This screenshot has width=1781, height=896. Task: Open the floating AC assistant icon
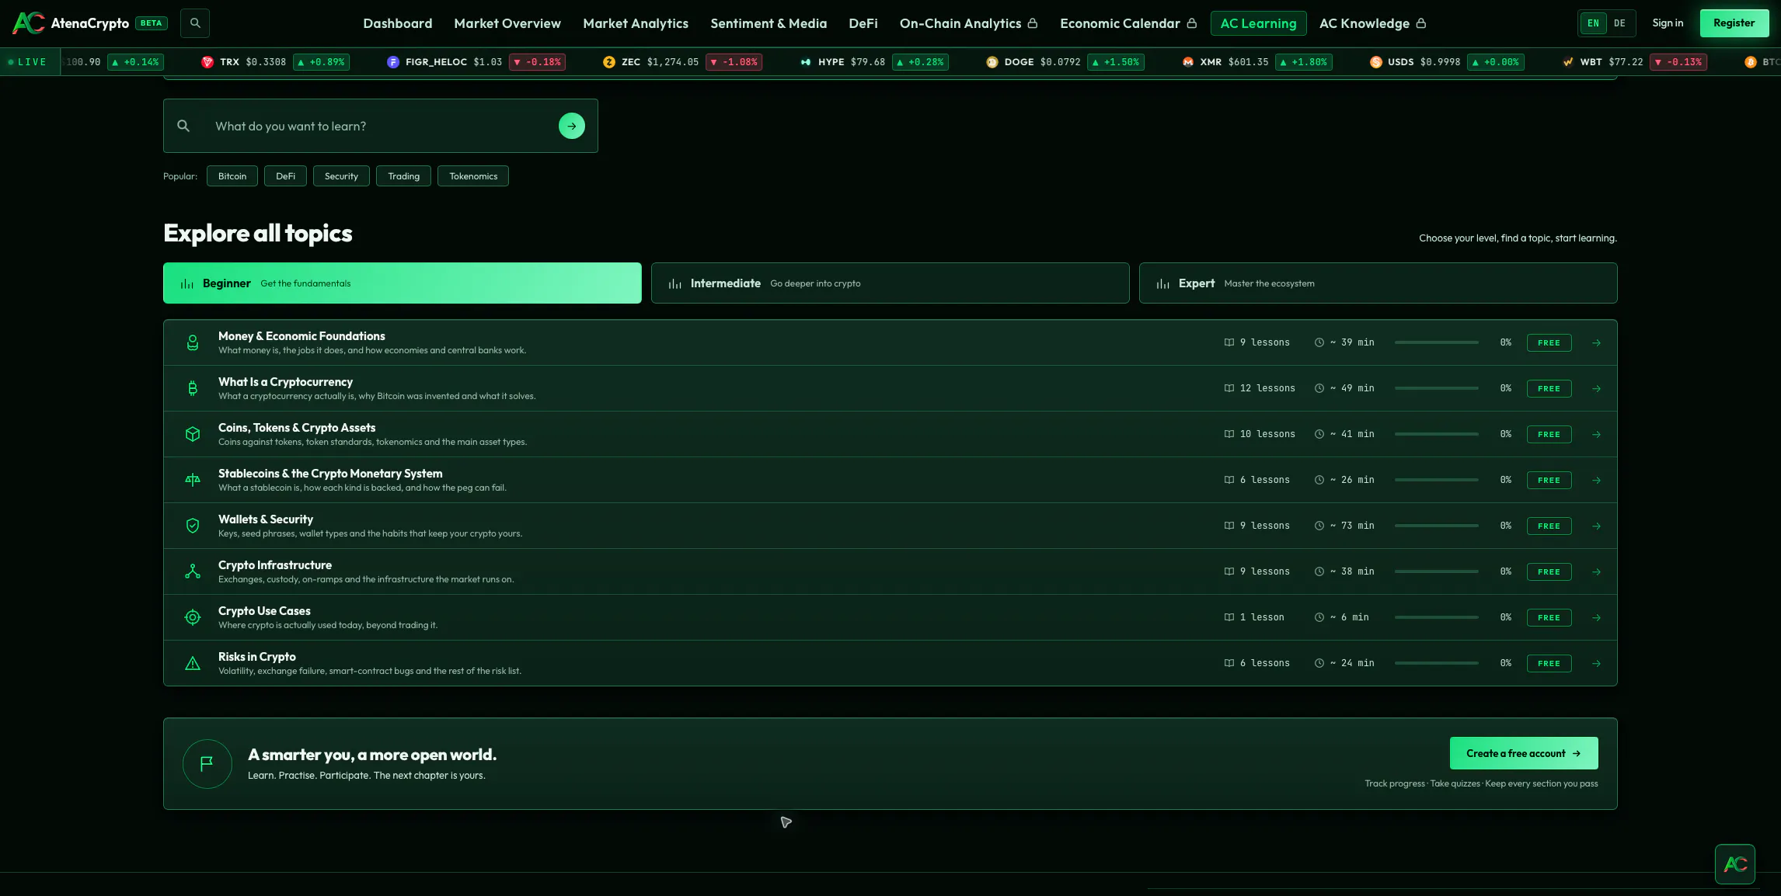tap(1735, 864)
